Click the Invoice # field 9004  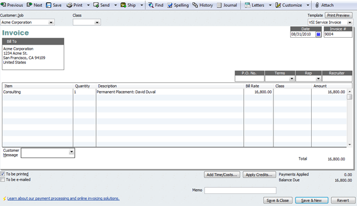click(338, 34)
